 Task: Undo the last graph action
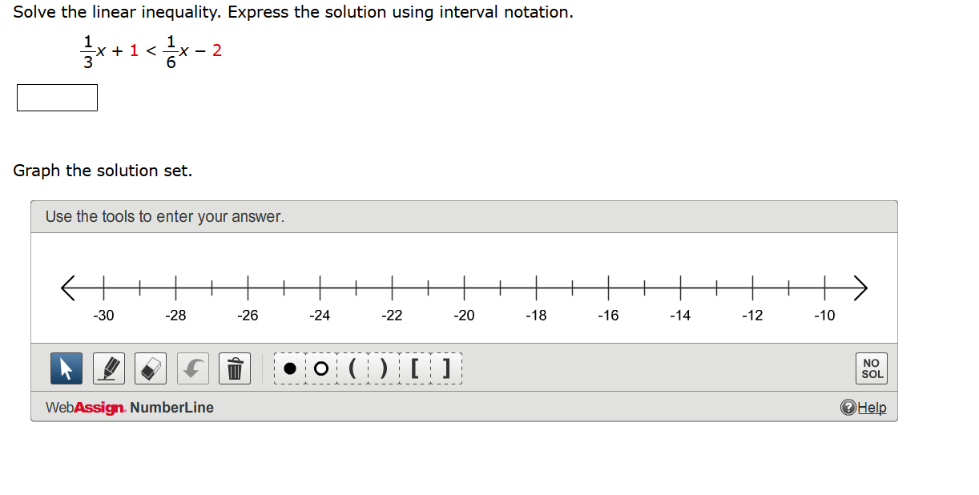(192, 368)
